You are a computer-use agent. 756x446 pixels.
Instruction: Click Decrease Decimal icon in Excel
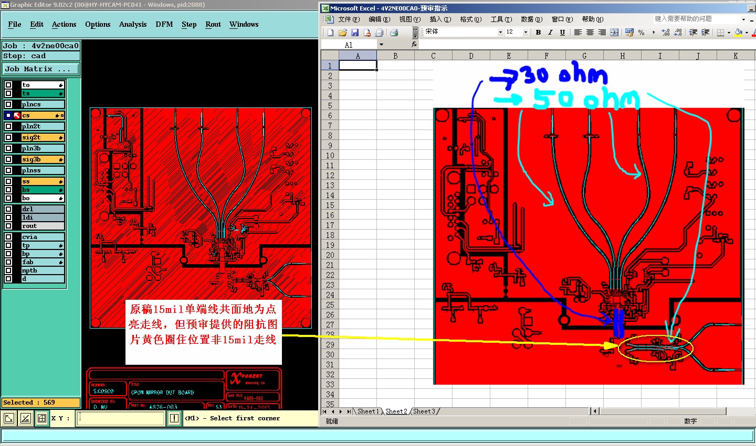click(678, 32)
